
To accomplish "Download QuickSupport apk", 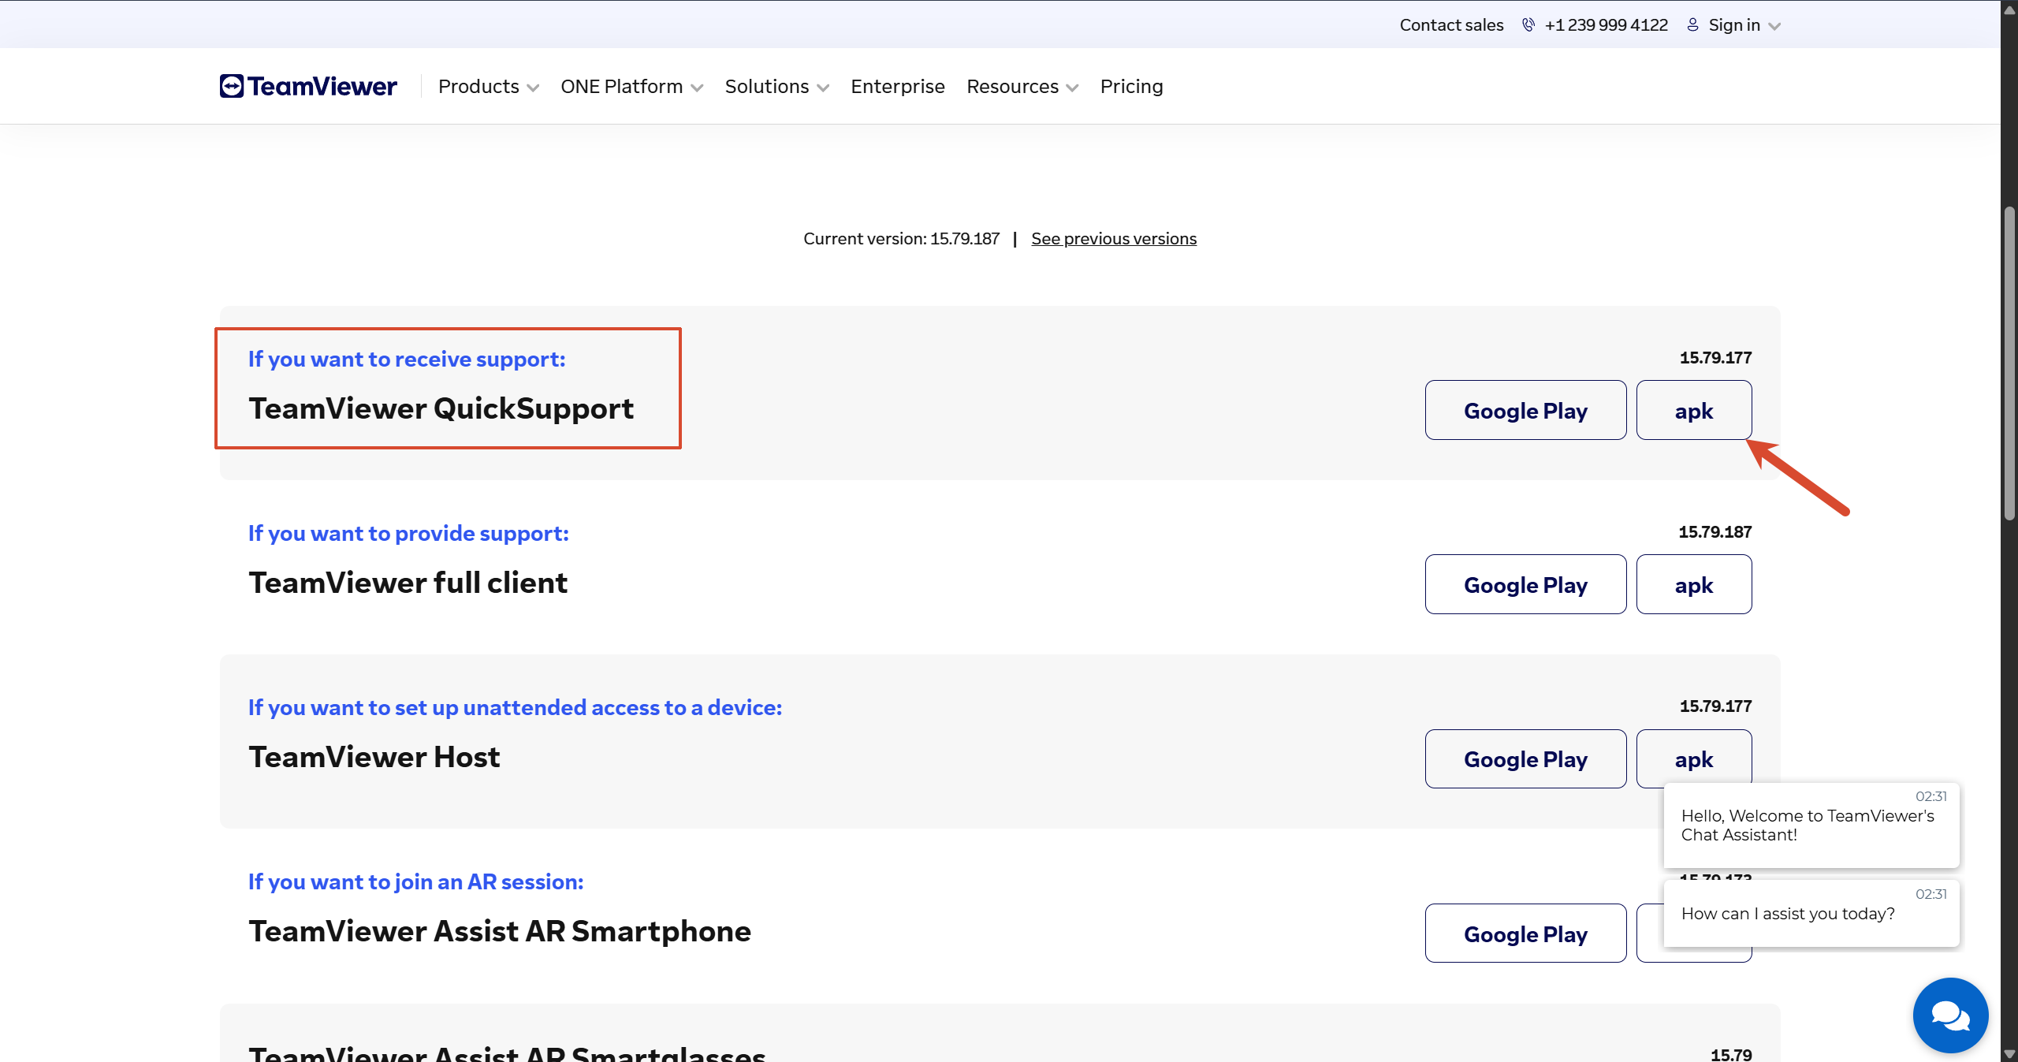I will tap(1693, 410).
